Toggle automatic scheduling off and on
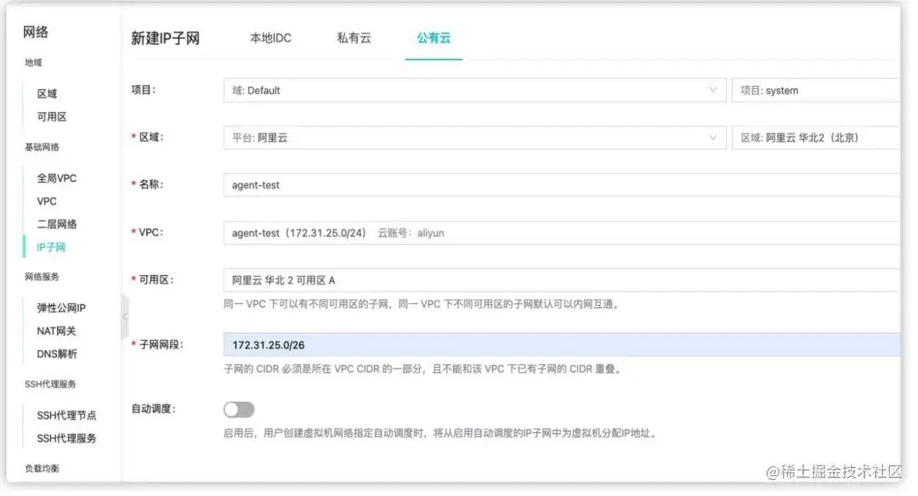The height and width of the screenshot is (496, 918). pos(239,409)
